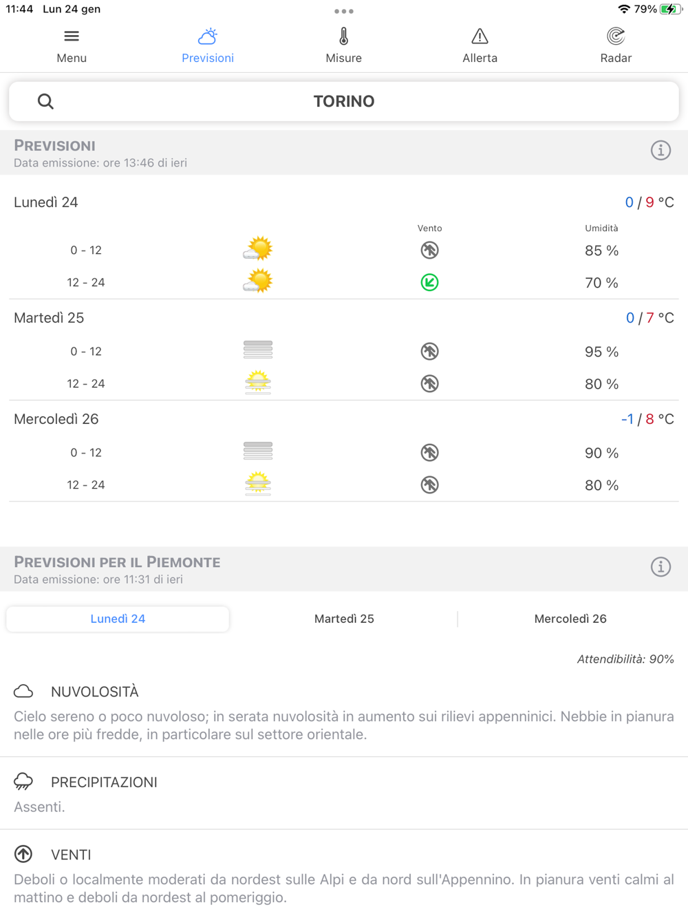Tap Martedì 25 morning fog icon
Screen dimensions: 688x918
tap(258, 350)
